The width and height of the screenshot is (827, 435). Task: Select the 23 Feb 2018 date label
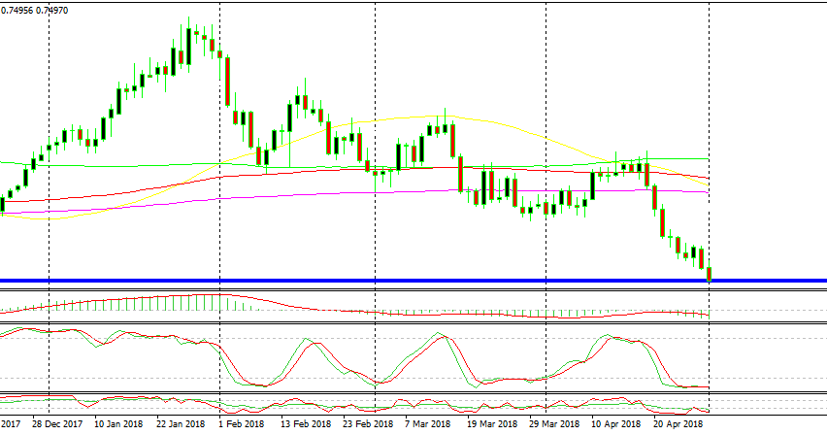(x=368, y=424)
